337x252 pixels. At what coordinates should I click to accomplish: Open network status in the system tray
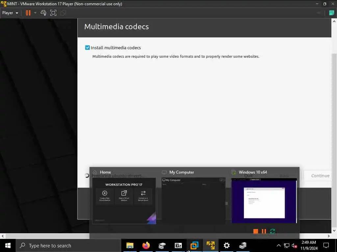point(287,245)
